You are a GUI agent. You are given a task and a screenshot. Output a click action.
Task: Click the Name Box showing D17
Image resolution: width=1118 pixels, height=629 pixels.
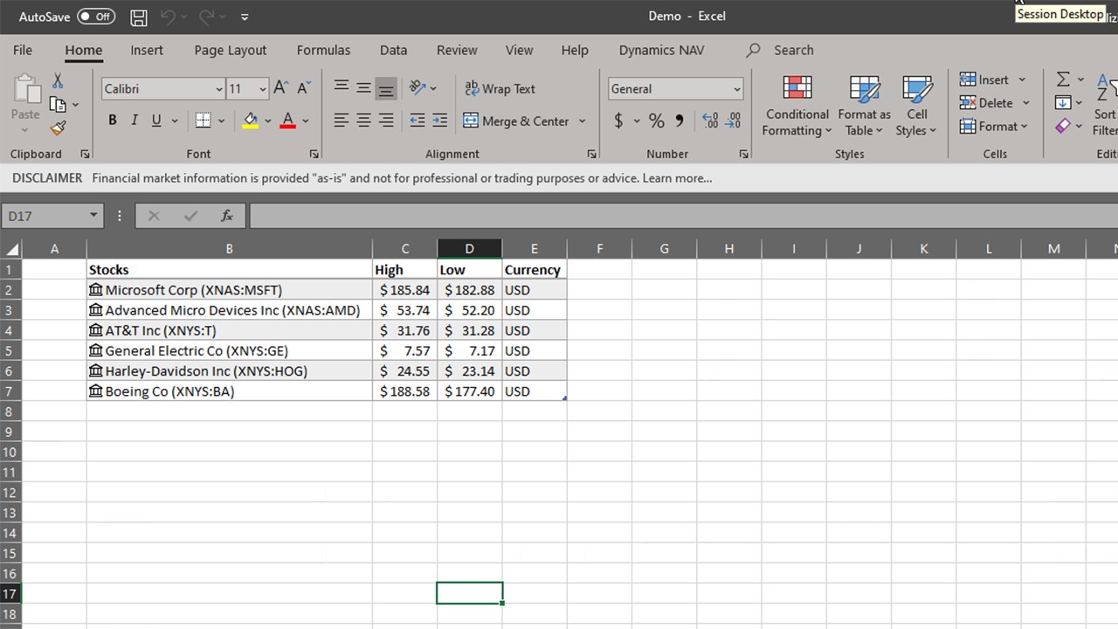52,216
